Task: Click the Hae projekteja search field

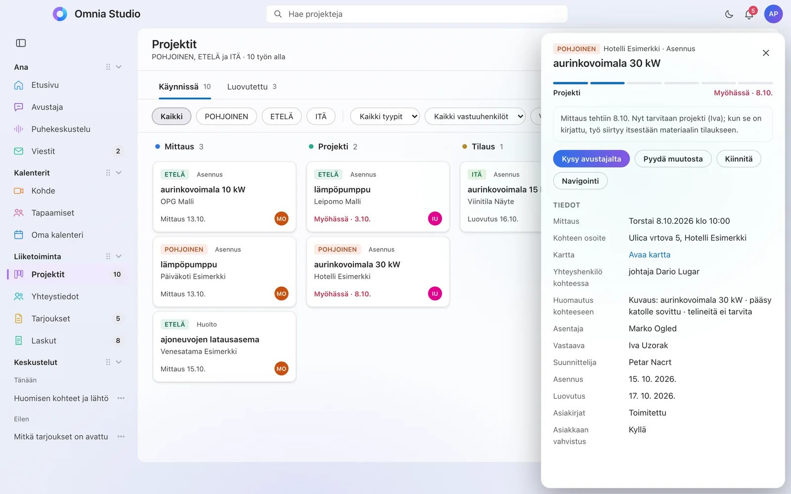Action: coord(417,14)
